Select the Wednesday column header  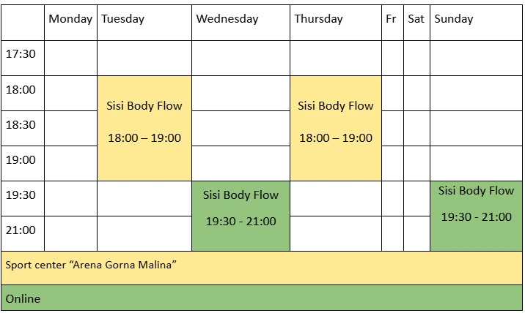tap(227, 20)
